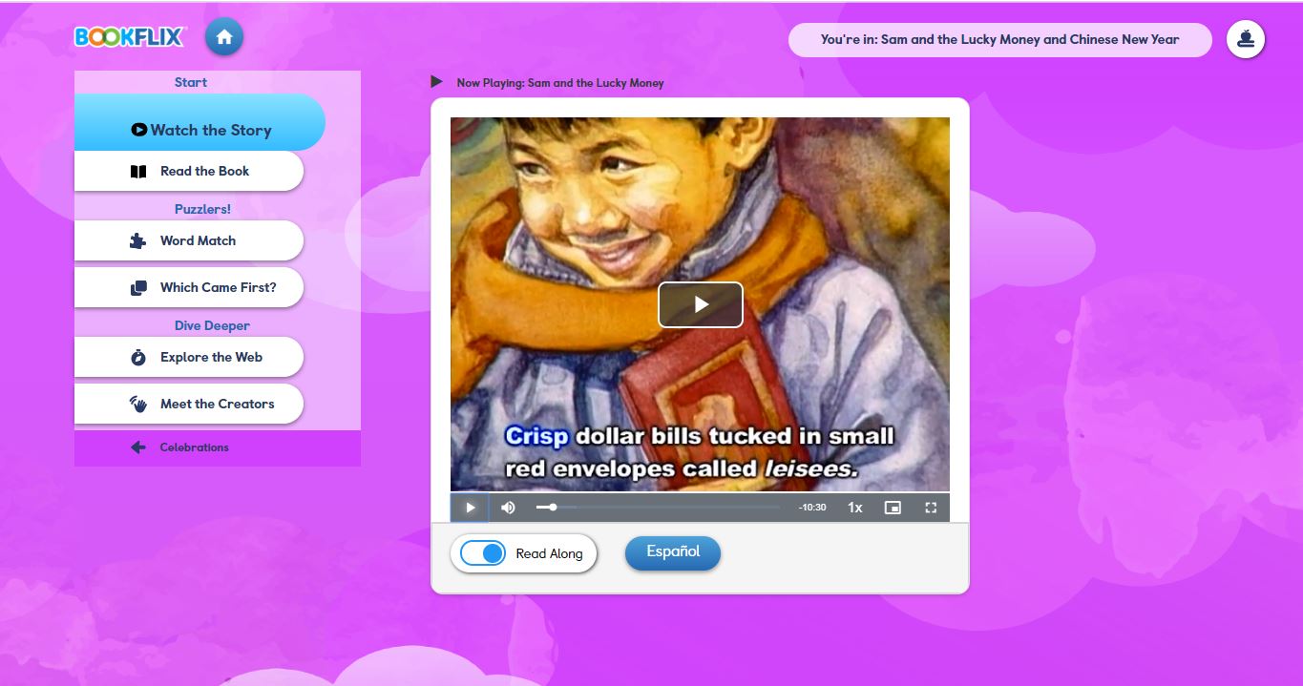1303x686 pixels.
Task: Click the BookFlix logo
Action: pyautogui.click(x=130, y=37)
